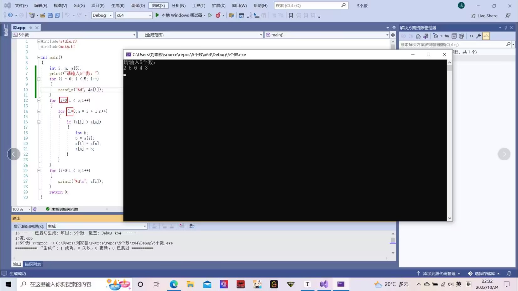
Task: Click the Live Share button
Action: coord(484,16)
